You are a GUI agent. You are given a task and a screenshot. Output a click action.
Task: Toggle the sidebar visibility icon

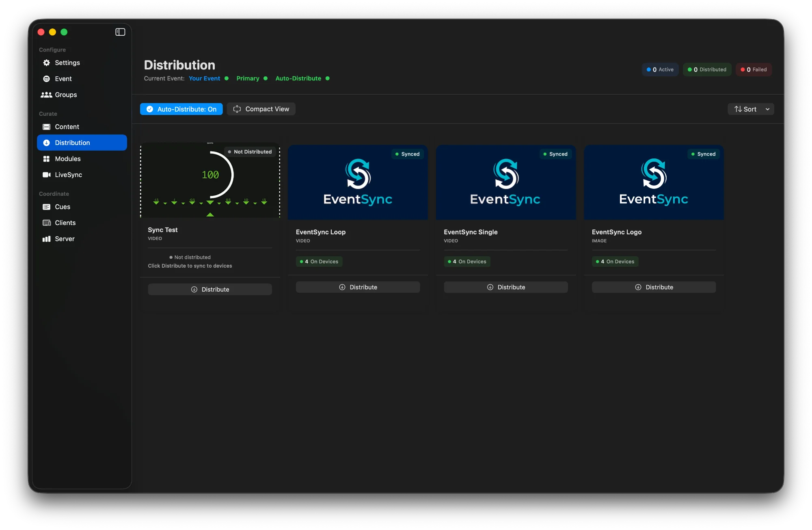pyautogui.click(x=120, y=32)
